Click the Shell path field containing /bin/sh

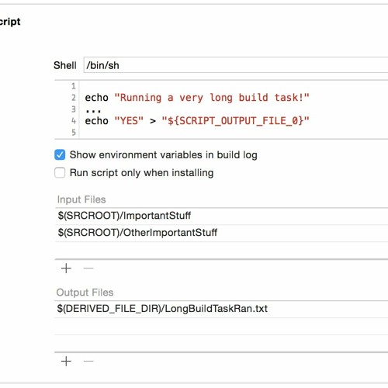point(236,65)
